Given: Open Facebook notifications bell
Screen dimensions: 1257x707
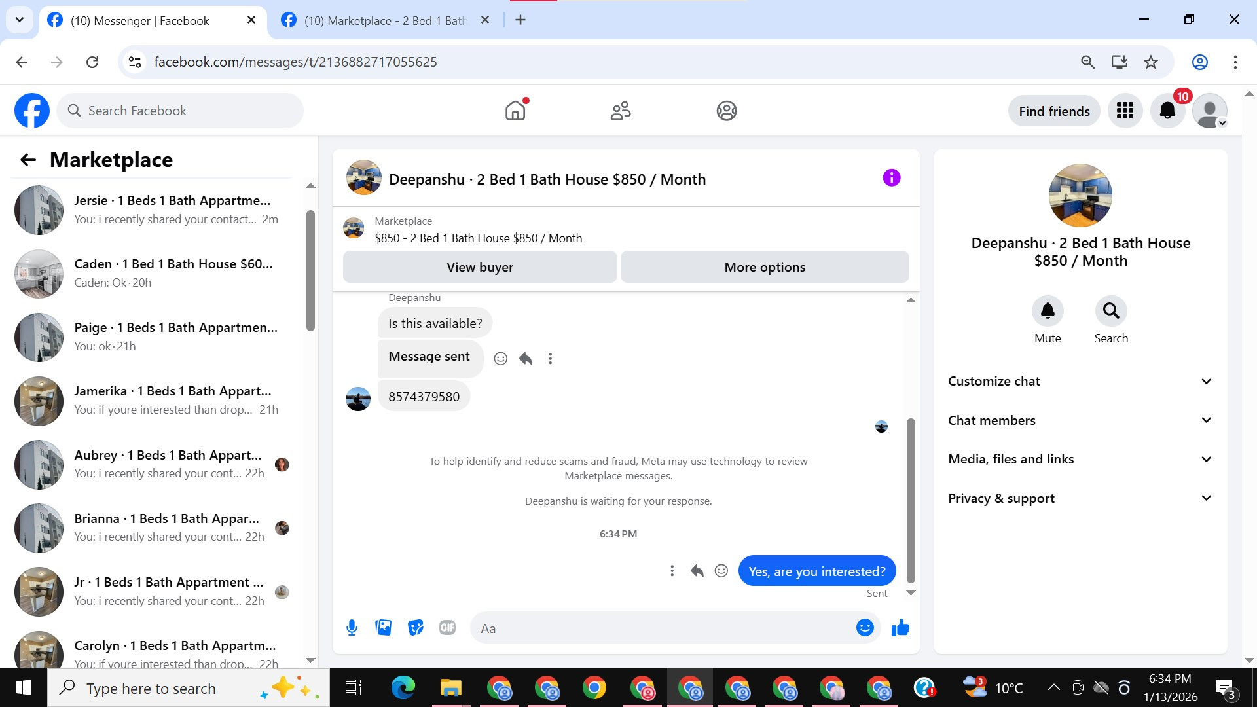Looking at the screenshot, I should point(1167,111).
